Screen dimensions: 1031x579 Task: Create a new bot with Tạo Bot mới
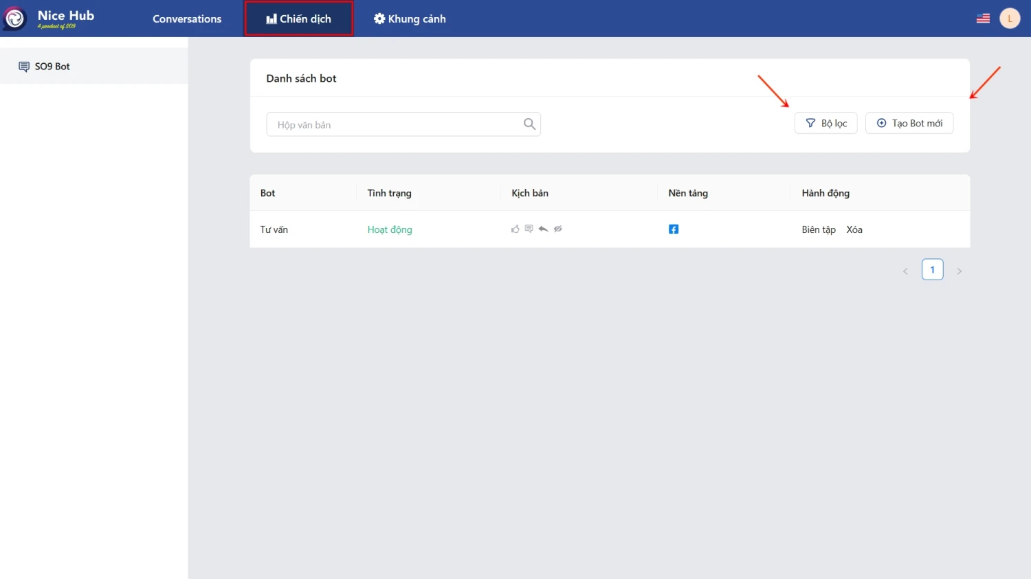click(x=909, y=123)
